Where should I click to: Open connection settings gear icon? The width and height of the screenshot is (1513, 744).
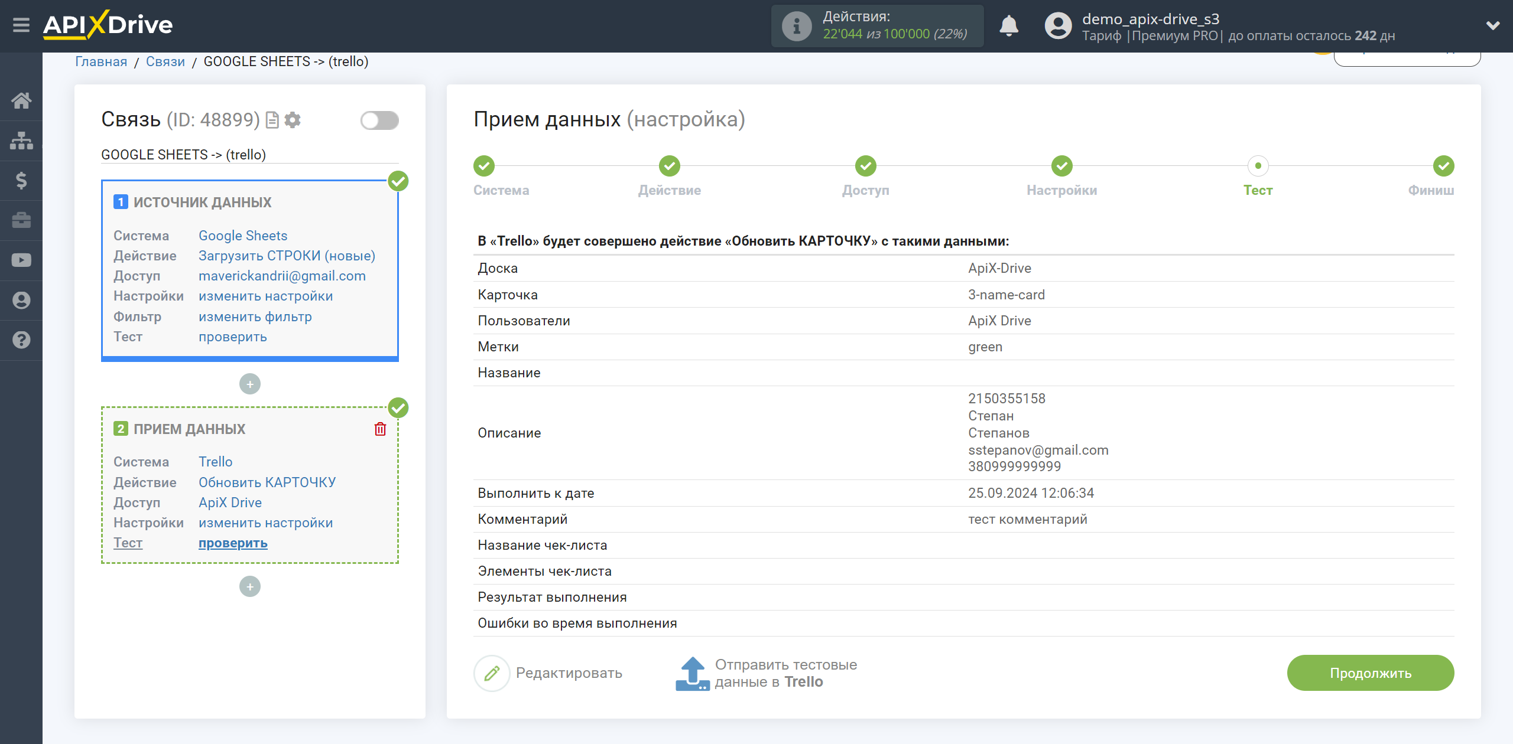click(x=293, y=120)
